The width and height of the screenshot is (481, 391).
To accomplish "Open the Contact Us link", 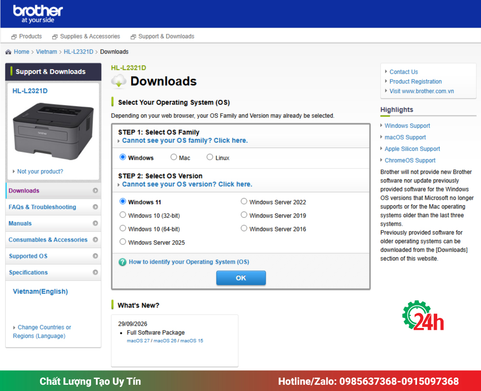I will (x=404, y=72).
